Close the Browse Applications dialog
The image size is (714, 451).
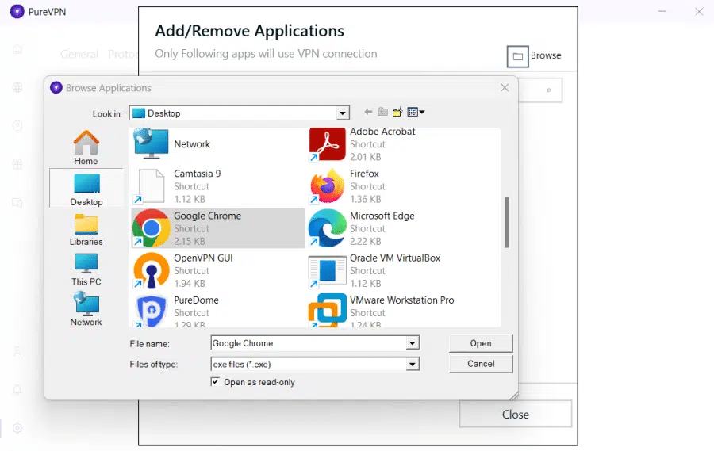pos(505,87)
